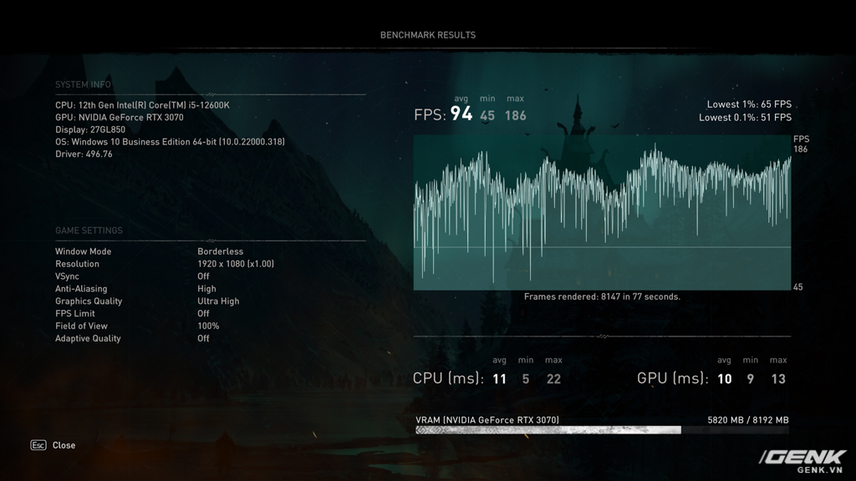Click the Frames rendered: 8147 in 77 seconds text

pos(602,296)
